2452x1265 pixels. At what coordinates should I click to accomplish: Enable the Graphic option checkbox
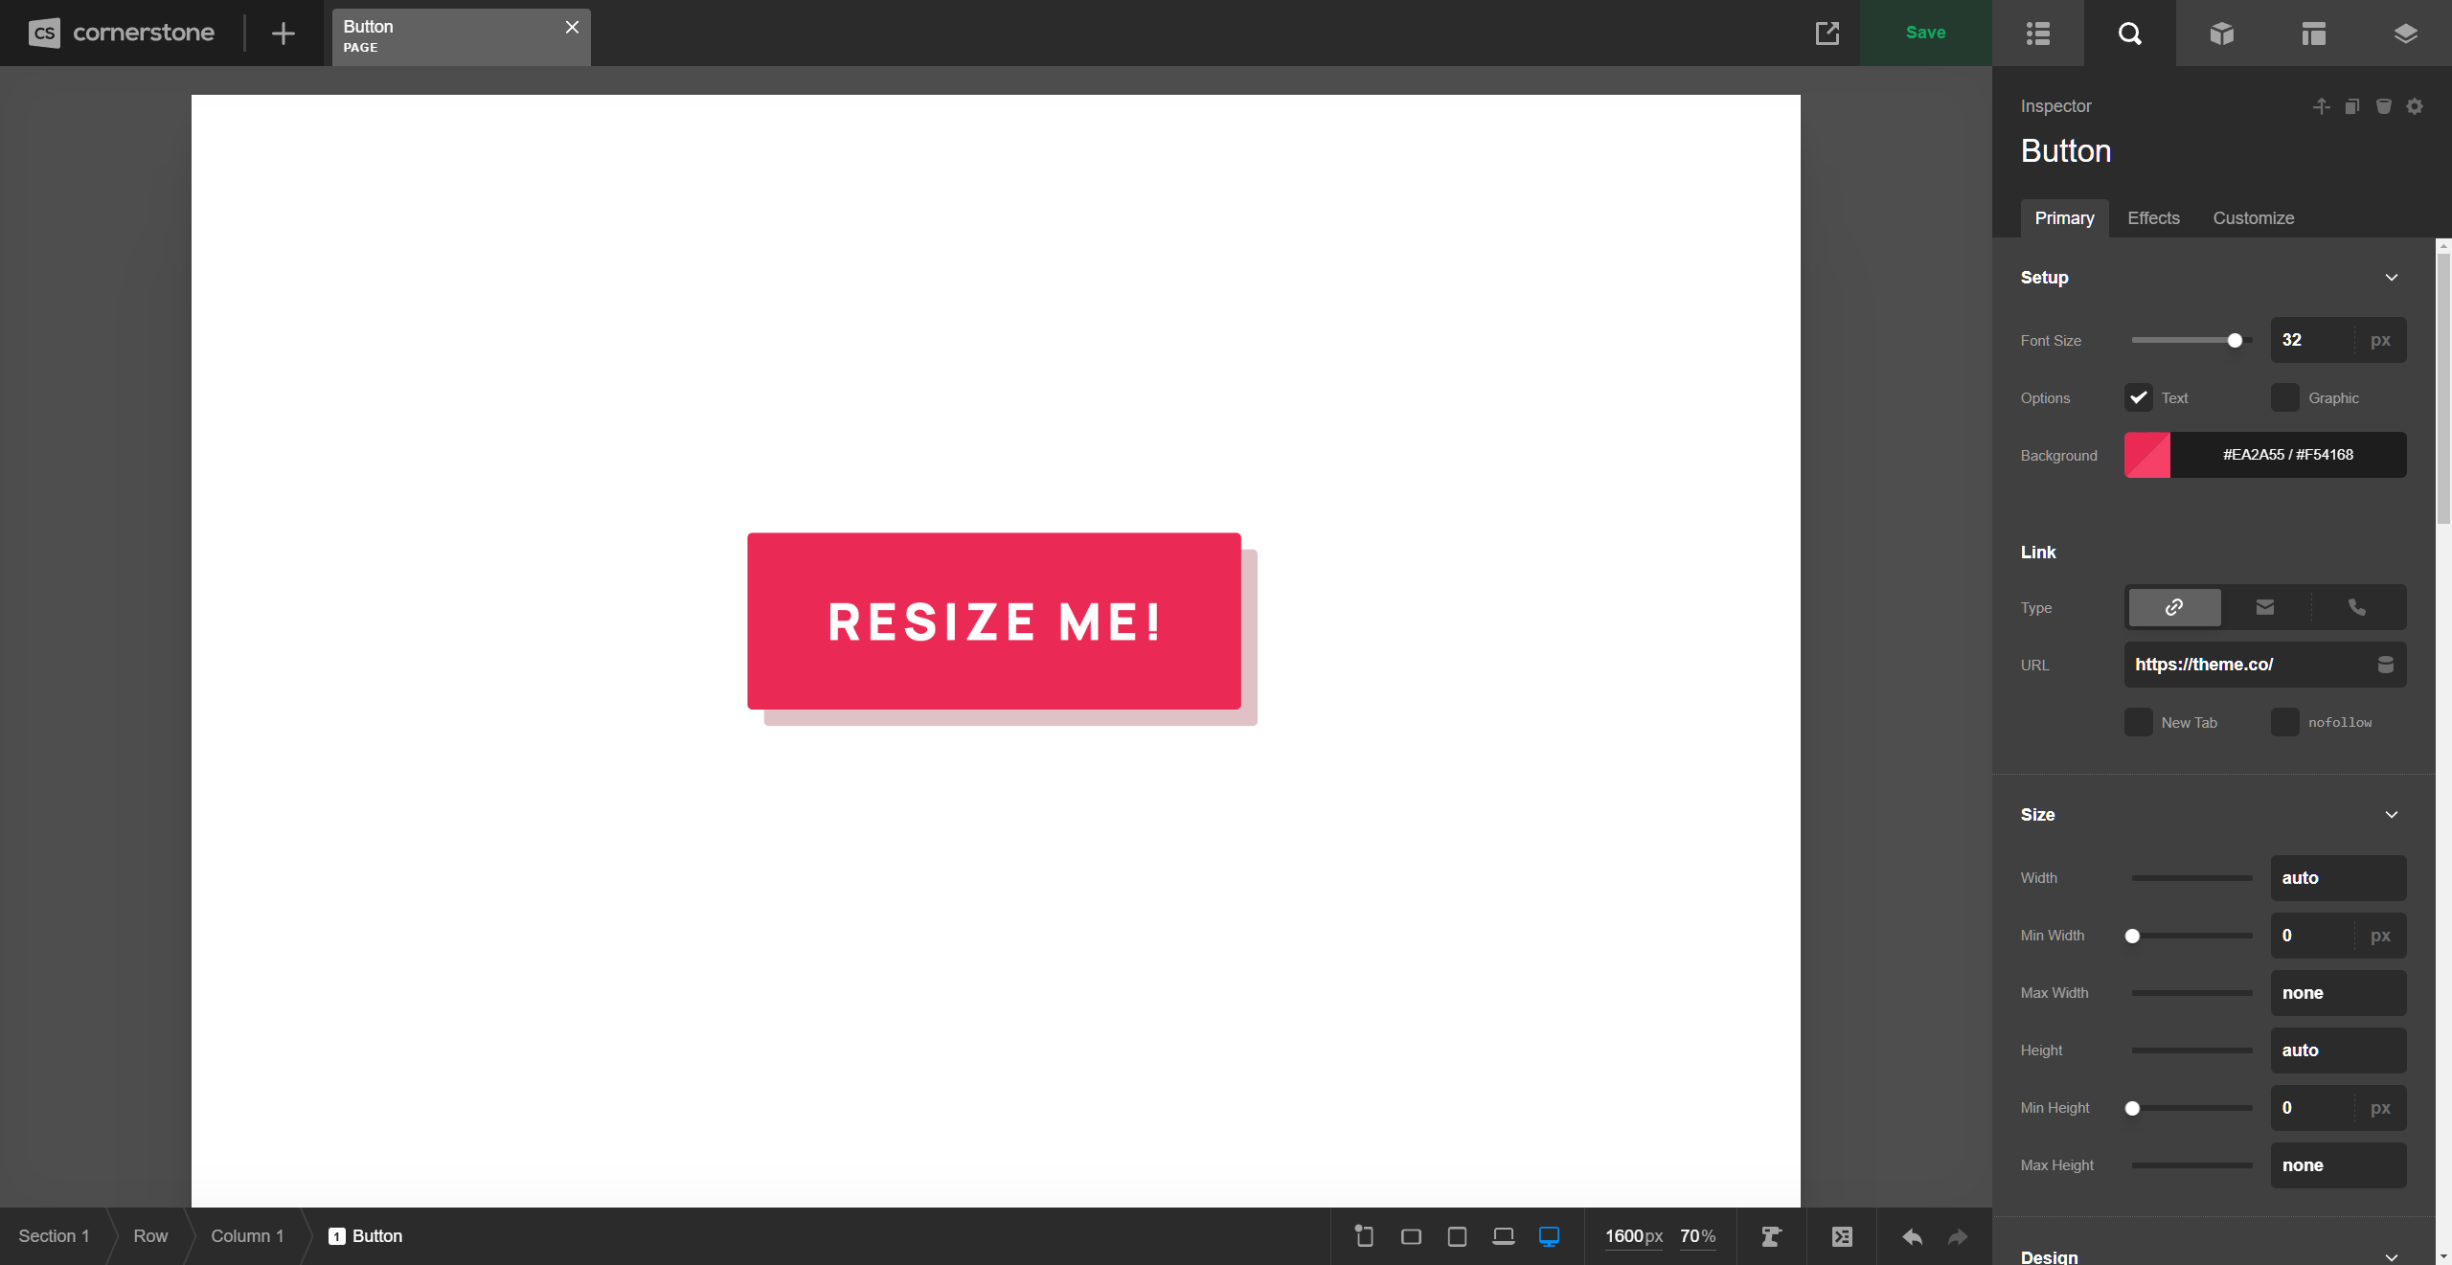click(x=2285, y=397)
